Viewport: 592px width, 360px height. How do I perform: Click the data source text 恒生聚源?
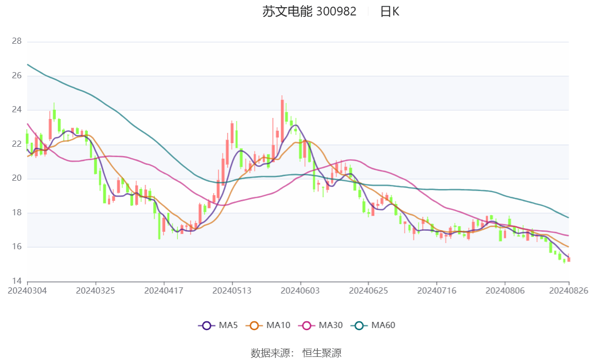point(322,353)
